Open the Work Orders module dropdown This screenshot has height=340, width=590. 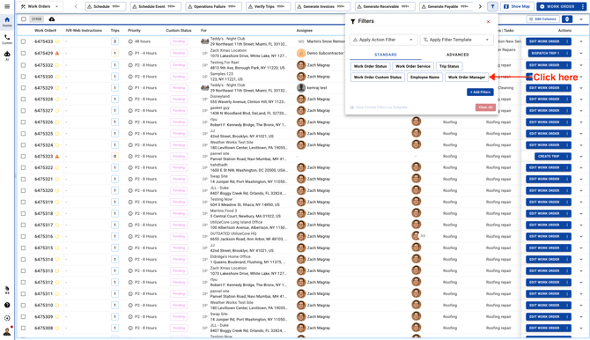[x=40, y=6]
